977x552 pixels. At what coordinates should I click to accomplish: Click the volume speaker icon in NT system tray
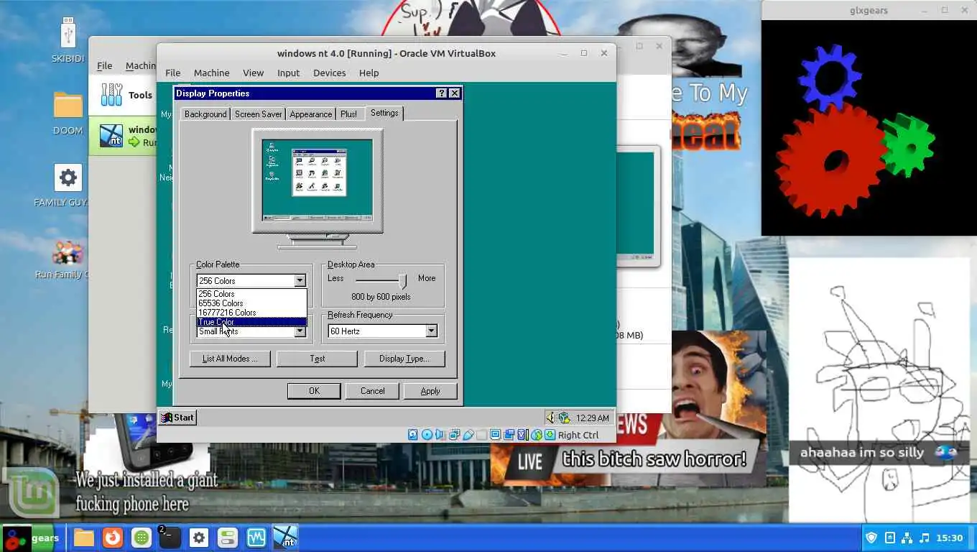(550, 418)
